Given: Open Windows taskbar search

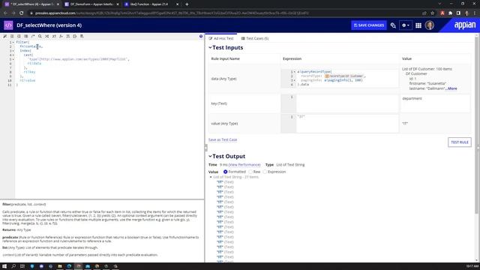Looking at the screenshot, I should pyautogui.click(x=13, y=266).
